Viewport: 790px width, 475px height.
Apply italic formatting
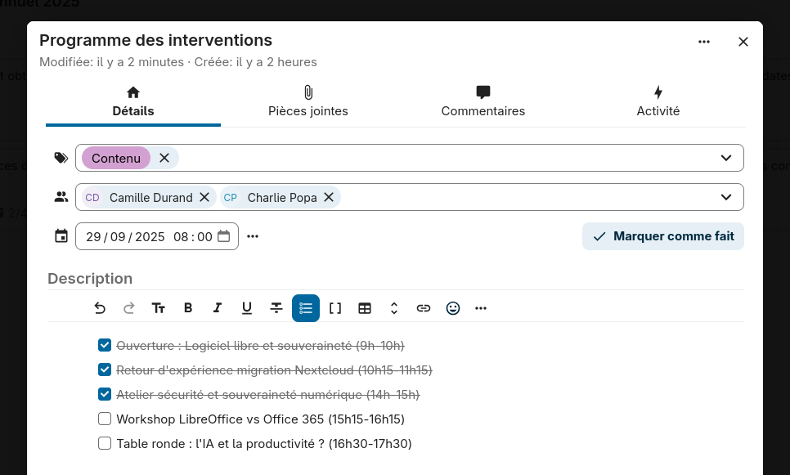[218, 308]
